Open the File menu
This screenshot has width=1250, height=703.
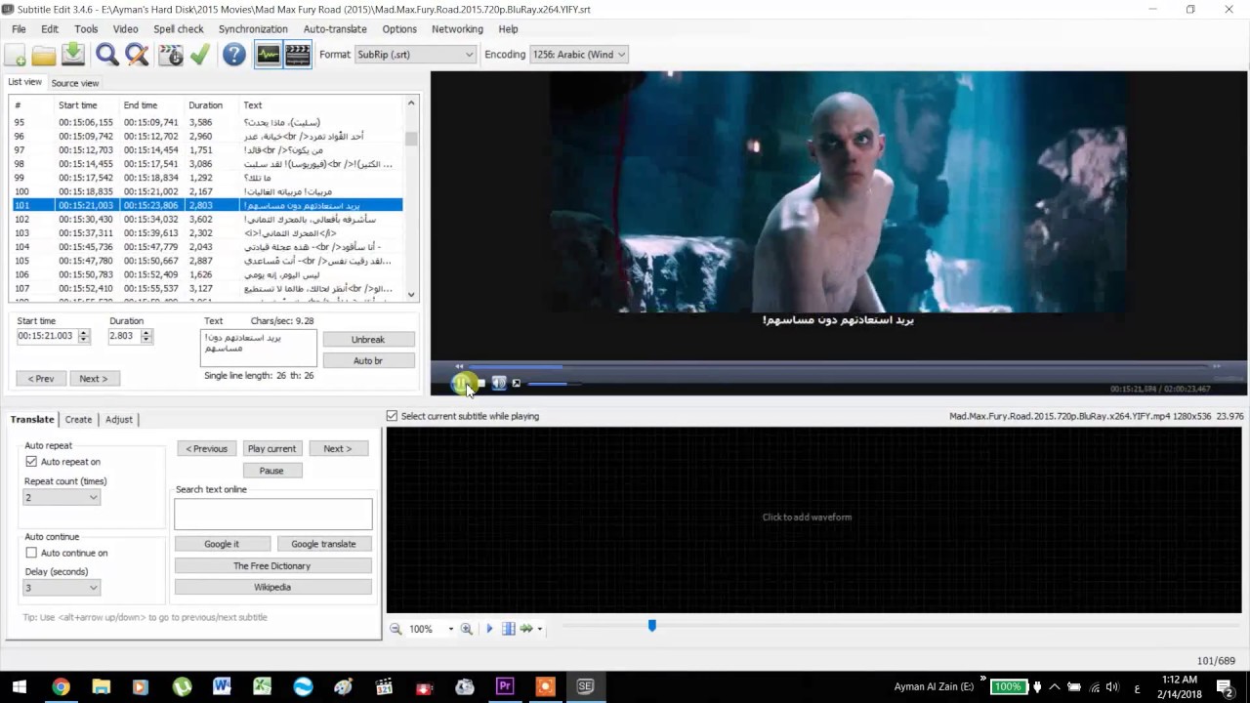pos(19,29)
